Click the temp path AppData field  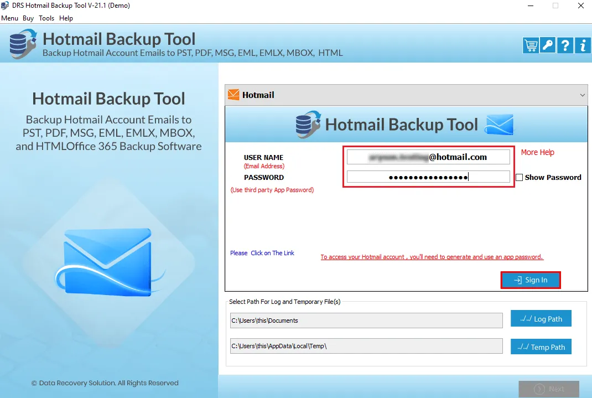pyautogui.click(x=366, y=346)
